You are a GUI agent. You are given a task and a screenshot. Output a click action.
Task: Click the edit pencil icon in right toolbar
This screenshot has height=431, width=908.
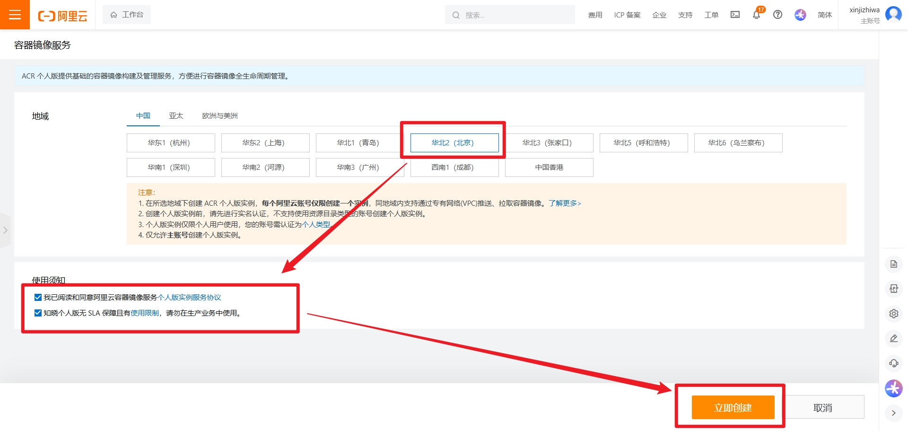tap(893, 338)
